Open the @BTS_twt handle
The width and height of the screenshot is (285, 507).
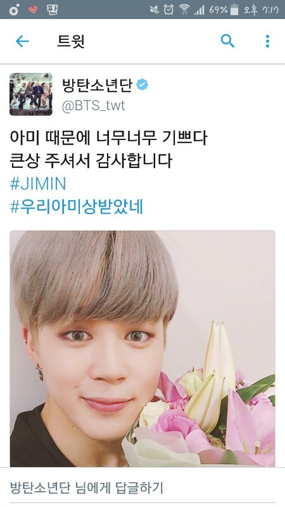[94, 106]
